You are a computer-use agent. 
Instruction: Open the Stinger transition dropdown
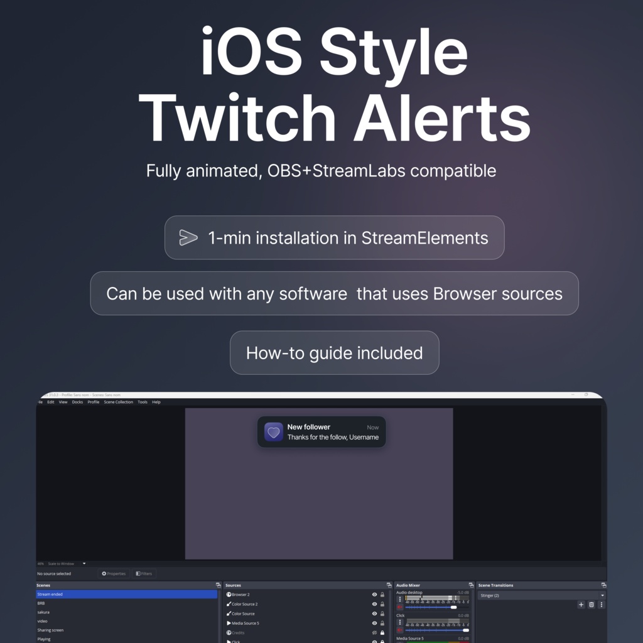click(x=602, y=595)
